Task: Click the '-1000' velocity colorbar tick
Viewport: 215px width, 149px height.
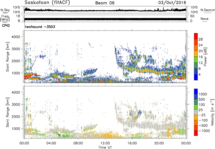Action: click(x=204, y=131)
